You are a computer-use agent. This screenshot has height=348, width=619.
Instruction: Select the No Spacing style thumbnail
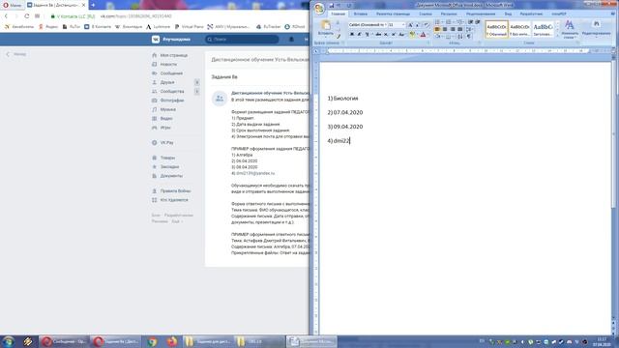(x=519, y=29)
